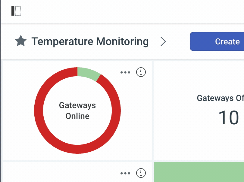The image size is (244, 182).
Task: Open the Temperature Monitoring dashboard title
Action: point(90,41)
